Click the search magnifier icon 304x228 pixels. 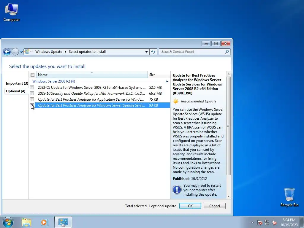[227, 52]
